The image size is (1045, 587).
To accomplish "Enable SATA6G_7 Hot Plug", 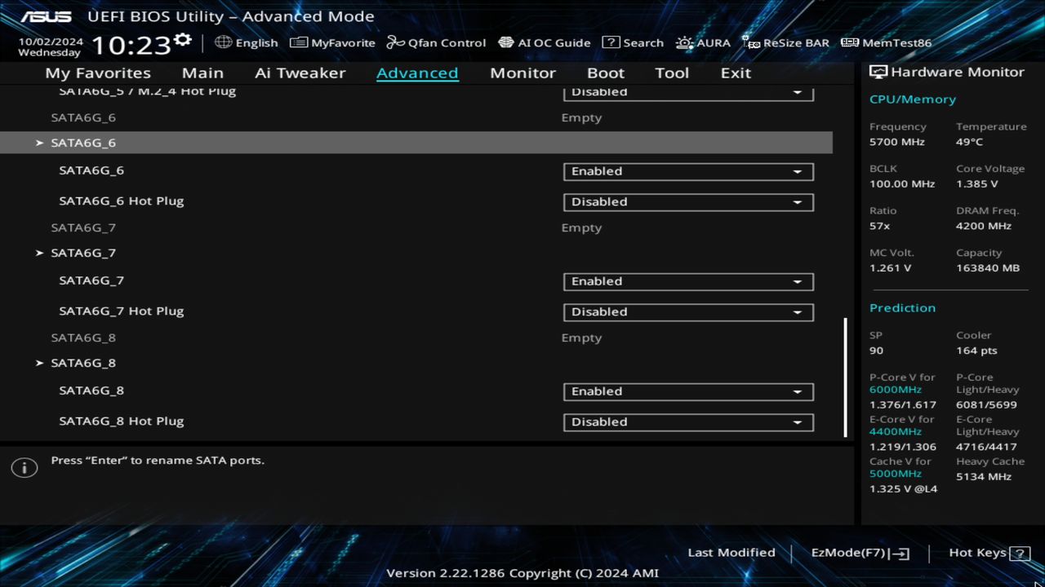I will tap(687, 312).
